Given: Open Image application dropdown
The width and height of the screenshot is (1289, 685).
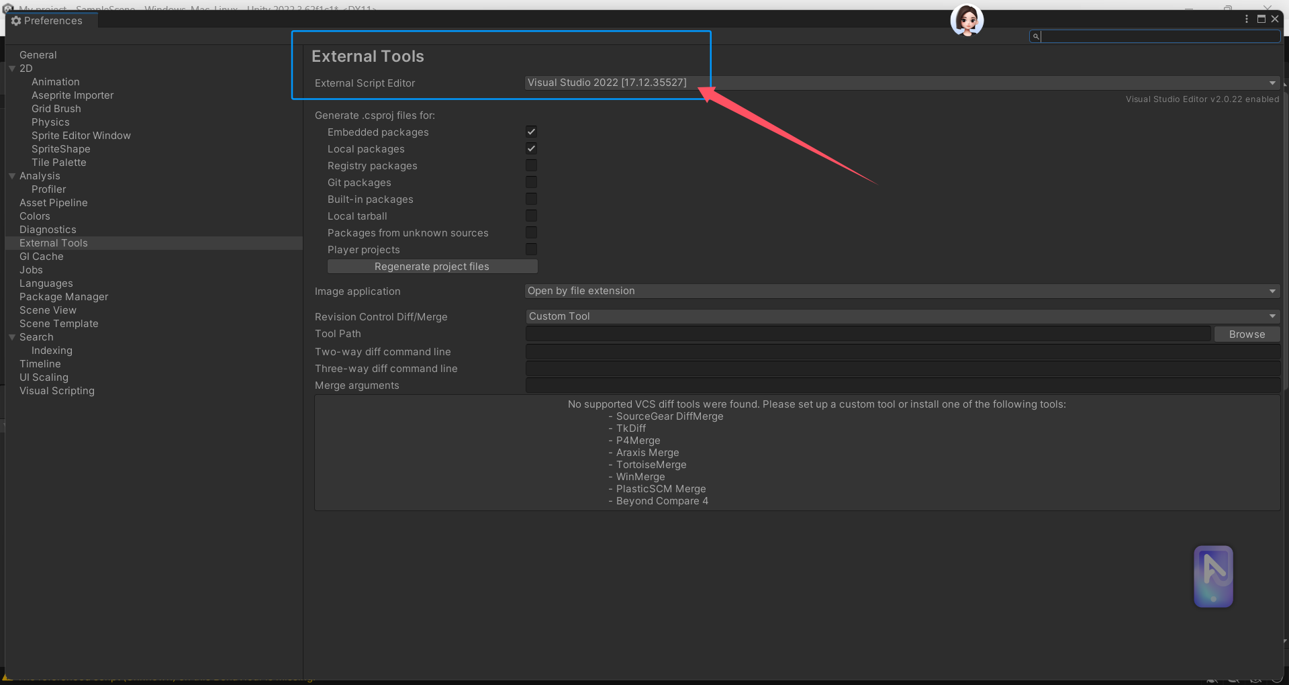Looking at the screenshot, I should 902,291.
